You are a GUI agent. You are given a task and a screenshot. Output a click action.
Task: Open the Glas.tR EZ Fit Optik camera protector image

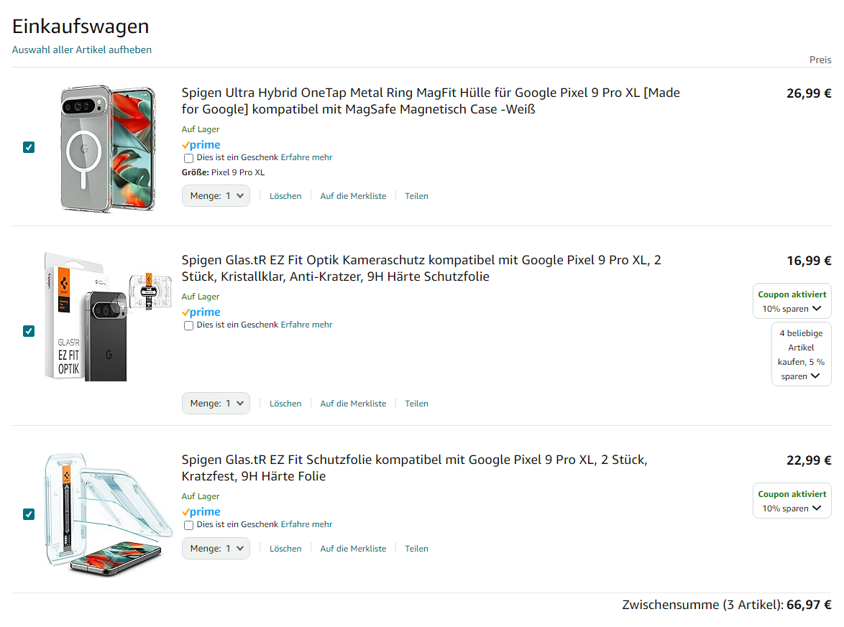coord(108,315)
